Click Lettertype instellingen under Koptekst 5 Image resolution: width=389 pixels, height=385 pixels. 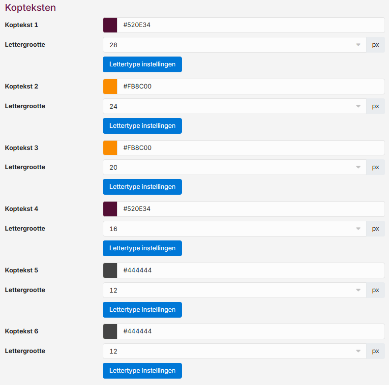click(142, 310)
